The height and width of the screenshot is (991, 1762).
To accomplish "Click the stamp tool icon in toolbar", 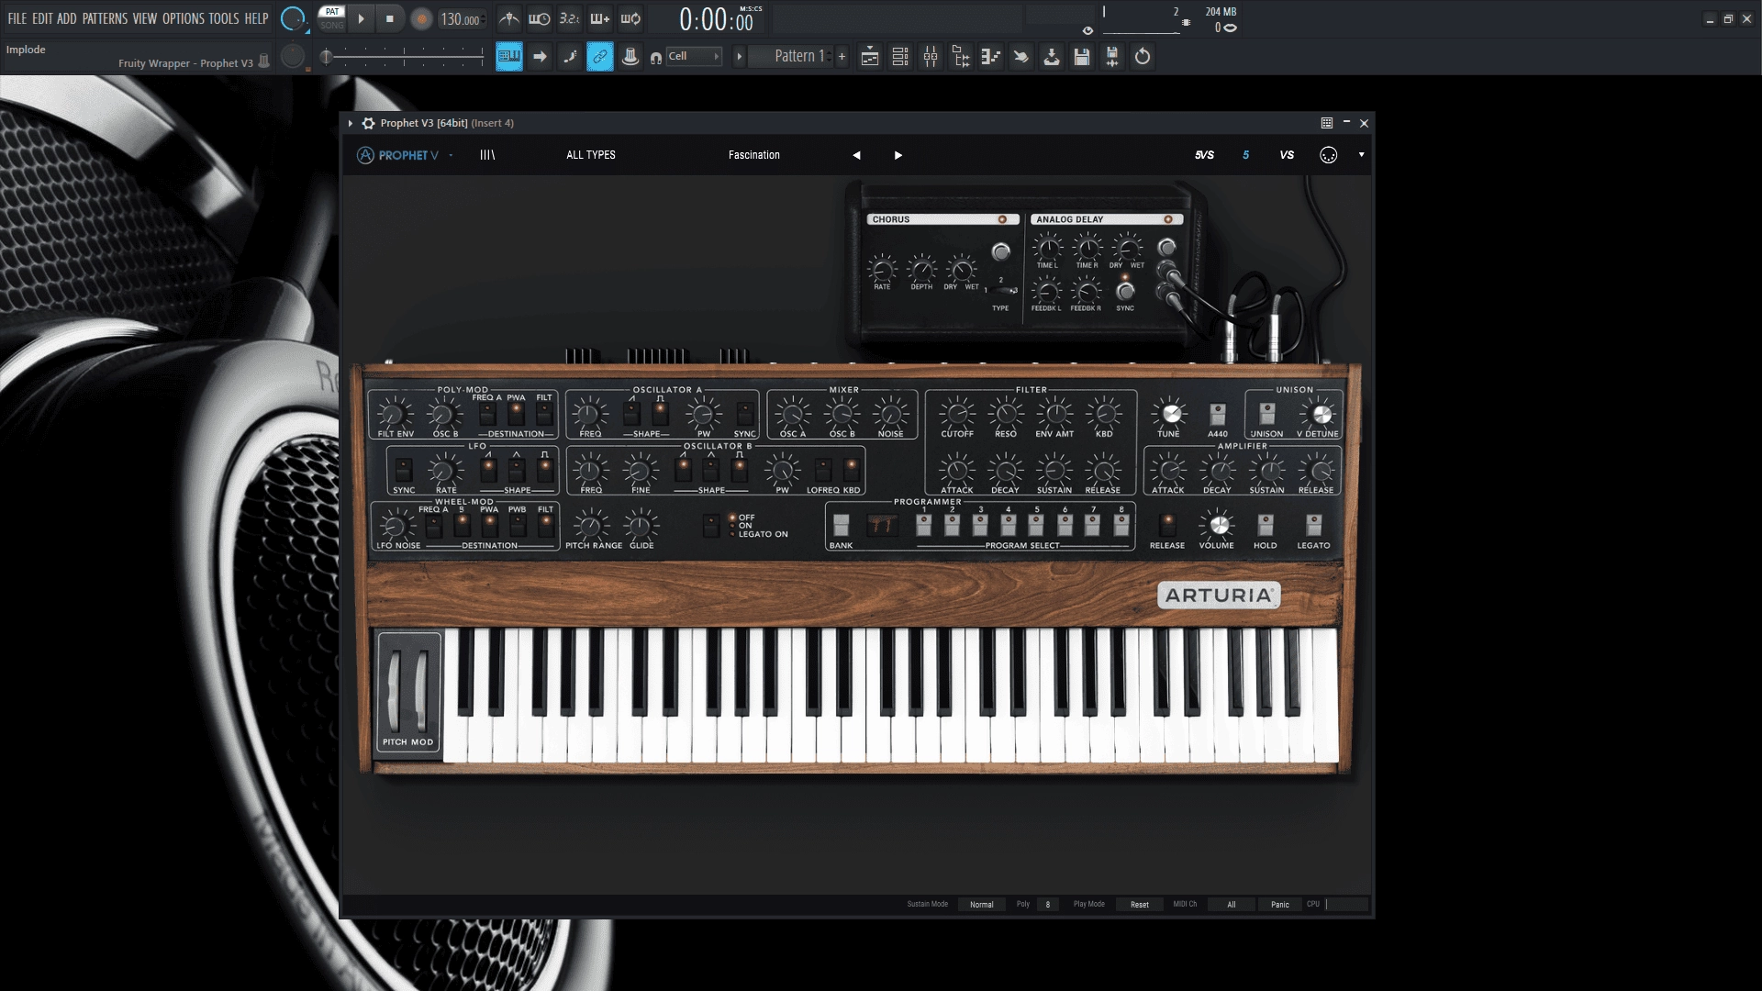I will [x=630, y=57].
